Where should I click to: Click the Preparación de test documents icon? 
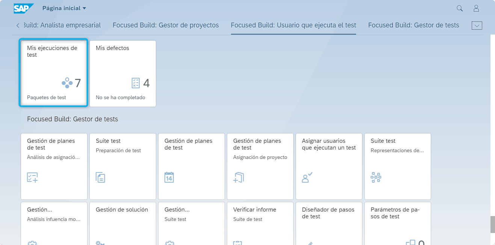point(101,177)
